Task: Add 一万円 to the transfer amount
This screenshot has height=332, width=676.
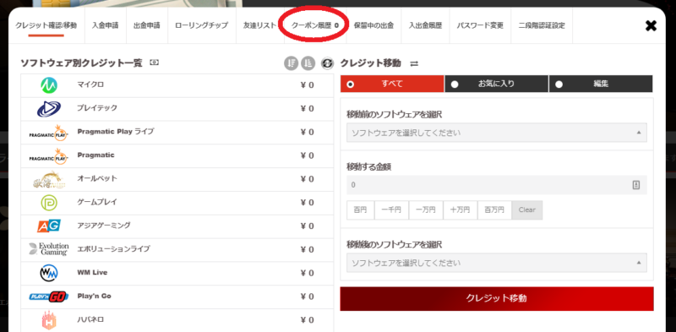Action: [426, 210]
